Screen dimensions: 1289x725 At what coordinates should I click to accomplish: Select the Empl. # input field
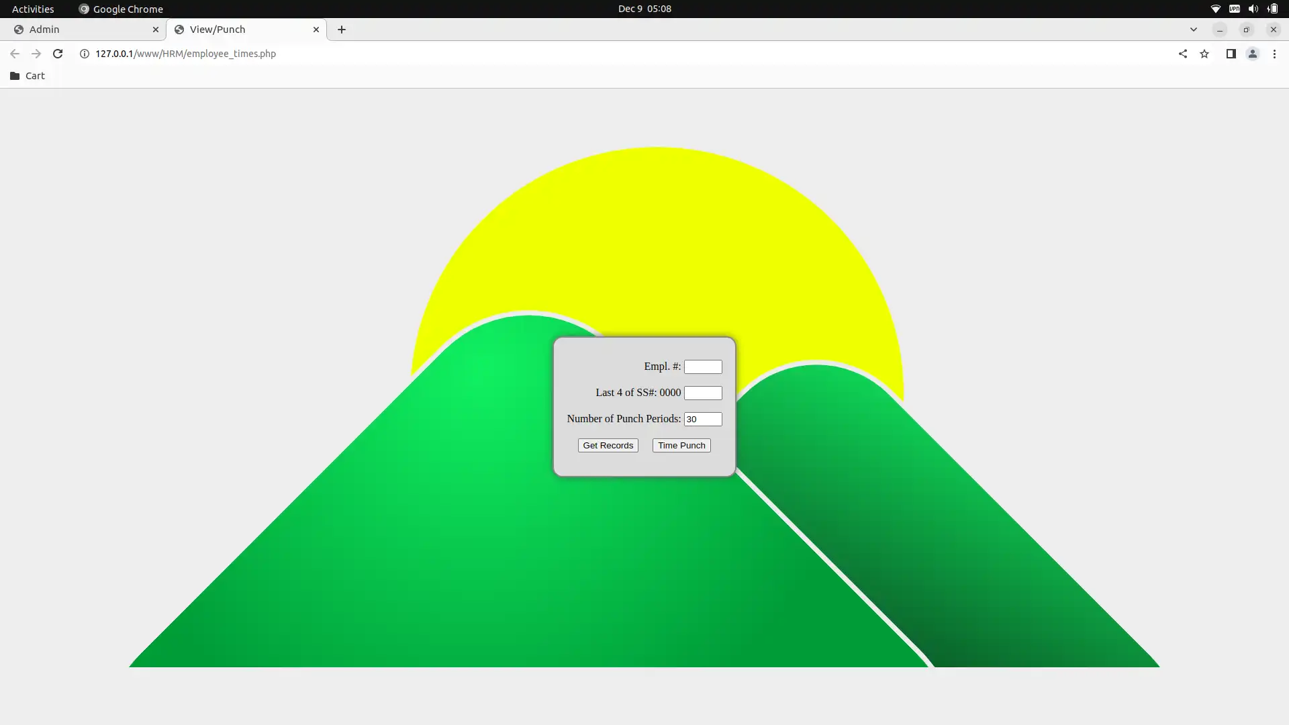pos(702,367)
